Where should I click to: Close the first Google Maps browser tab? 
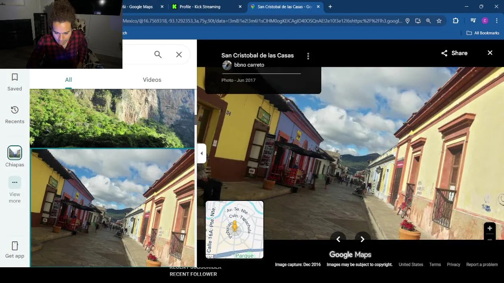(162, 7)
